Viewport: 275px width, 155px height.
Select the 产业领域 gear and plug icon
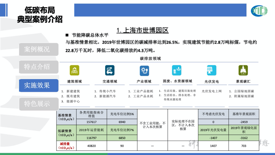tap(144, 70)
